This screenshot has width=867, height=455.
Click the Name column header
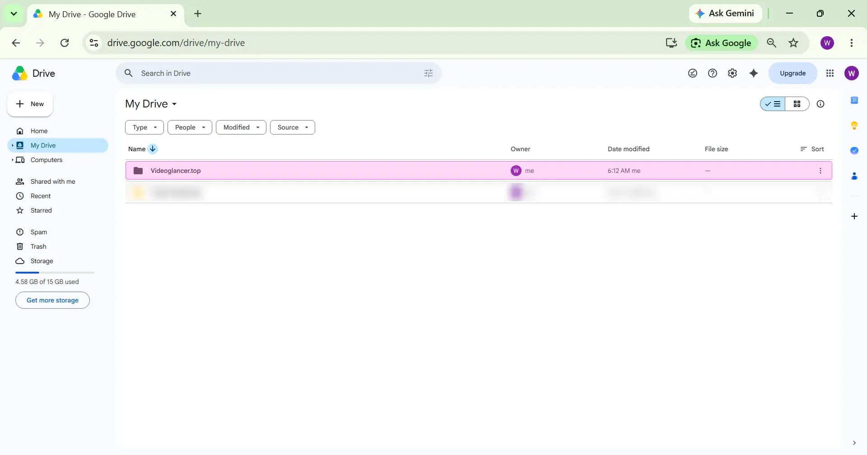pos(137,149)
